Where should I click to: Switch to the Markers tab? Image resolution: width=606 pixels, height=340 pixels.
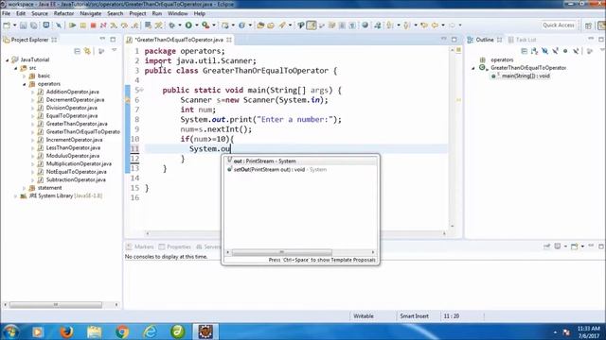tap(140, 246)
